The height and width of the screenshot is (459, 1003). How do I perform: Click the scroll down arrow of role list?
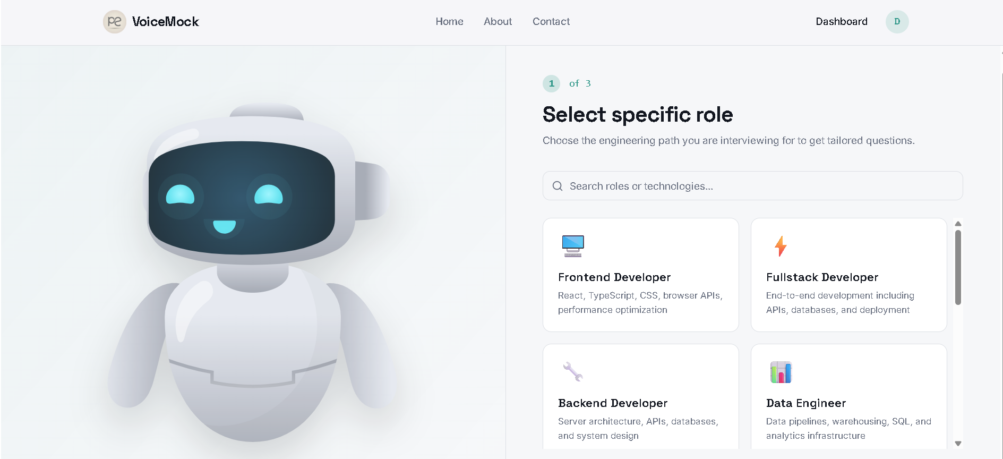tap(958, 444)
